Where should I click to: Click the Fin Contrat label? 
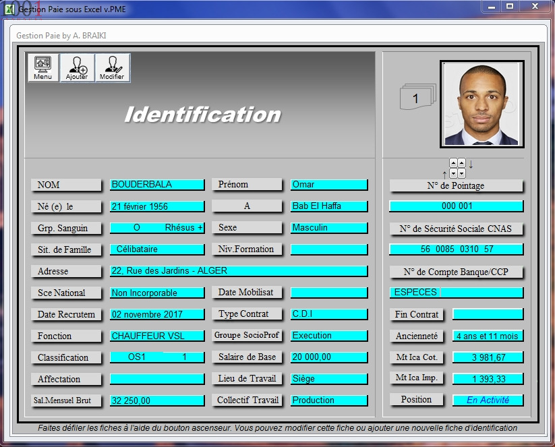point(417,314)
